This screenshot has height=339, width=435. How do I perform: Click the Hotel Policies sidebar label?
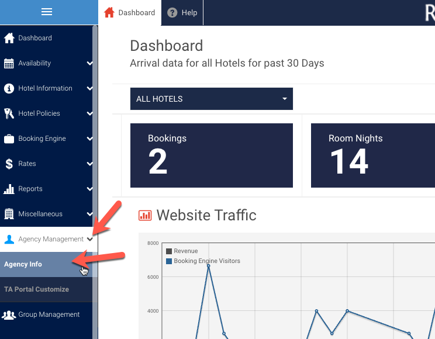tap(39, 113)
